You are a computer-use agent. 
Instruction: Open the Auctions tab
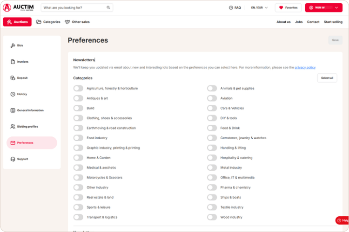17,22
